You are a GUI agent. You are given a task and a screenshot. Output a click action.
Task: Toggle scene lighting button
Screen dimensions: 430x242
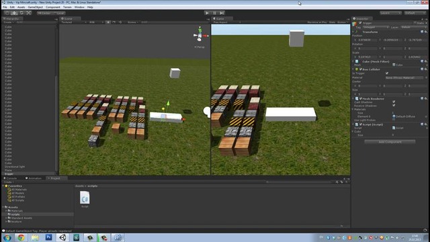[108, 22]
